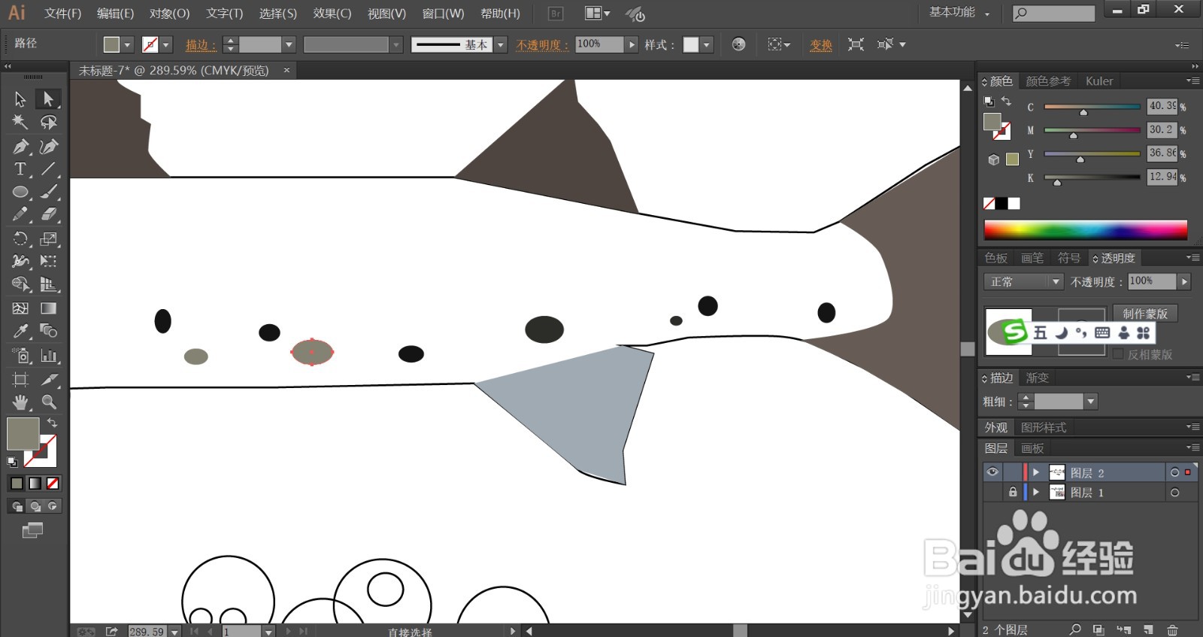Viewport: 1203px width, 637px height.
Task: Click the Rotate tool
Action: [20, 239]
